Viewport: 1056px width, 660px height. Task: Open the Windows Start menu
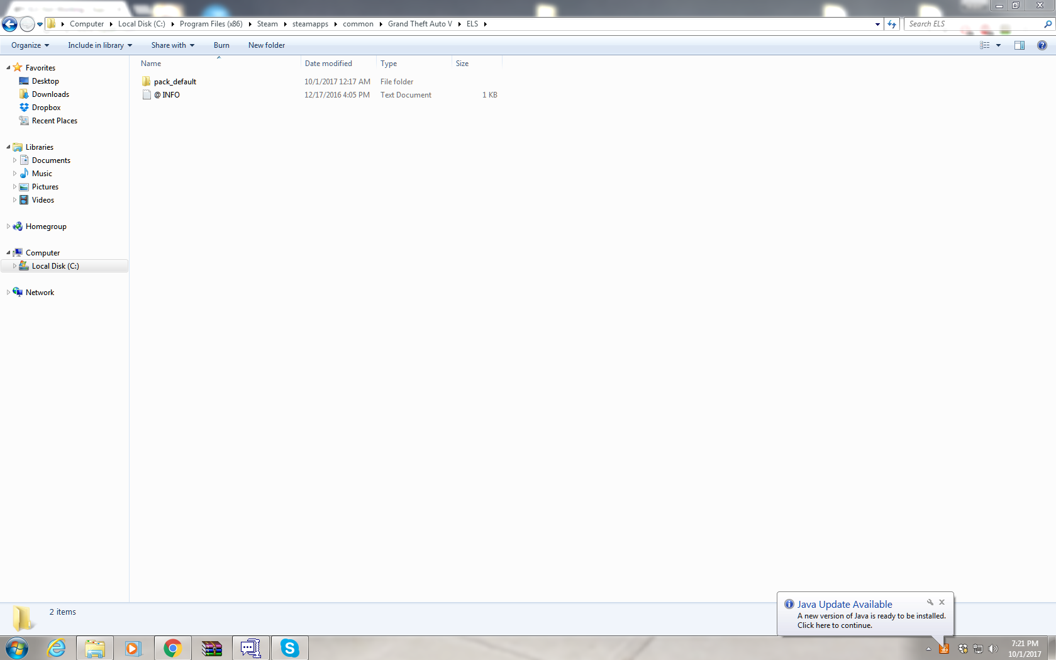(17, 648)
